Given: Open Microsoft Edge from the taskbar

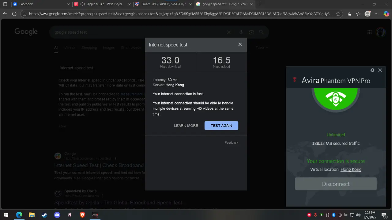Looking at the screenshot, I should tap(19, 215).
